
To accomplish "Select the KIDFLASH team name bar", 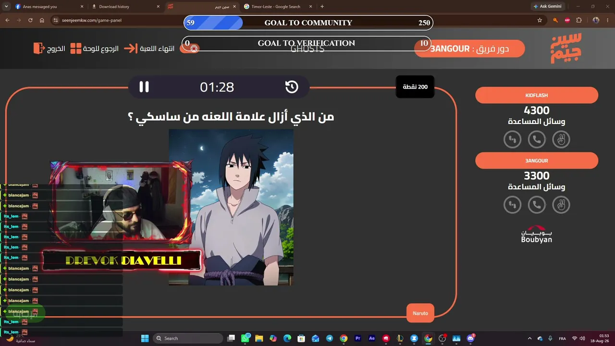I will (x=537, y=95).
